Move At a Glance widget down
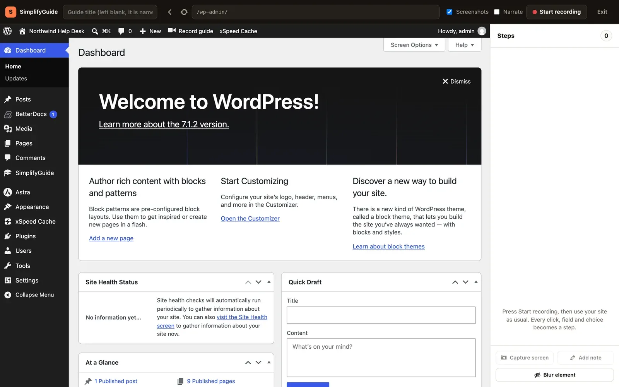Image resolution: width=619 pixels, height=387 pixels. (258, 363)
